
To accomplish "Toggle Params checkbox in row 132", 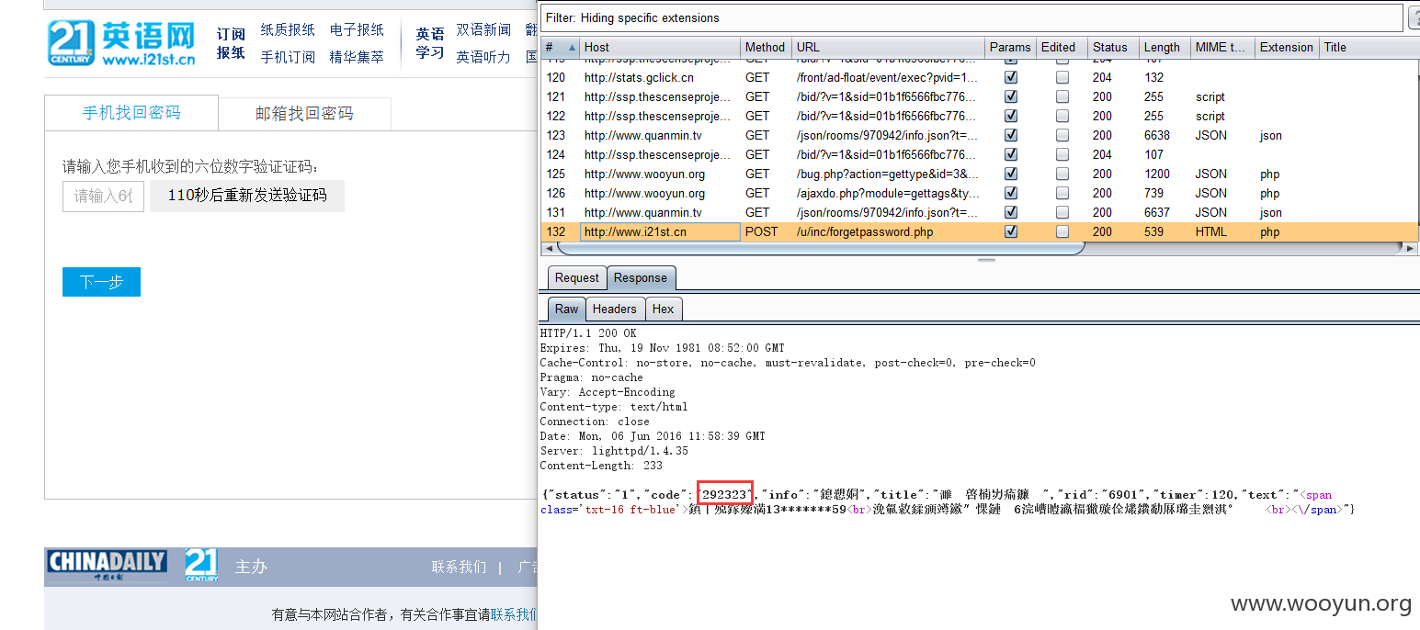I will [x=1011, y=231].
